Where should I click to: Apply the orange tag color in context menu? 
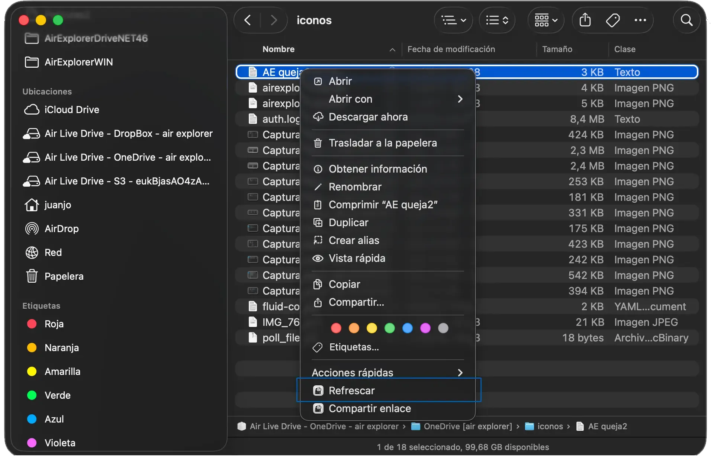[x=354, y=328]
